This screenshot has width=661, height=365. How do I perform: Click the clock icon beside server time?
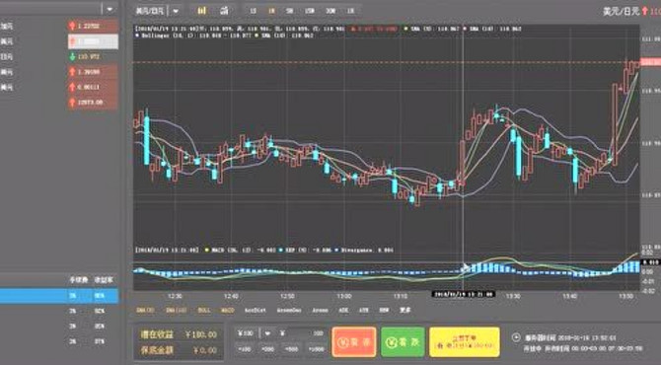[516, 337]
